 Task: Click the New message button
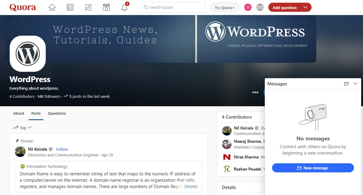click(x=313, y=168)
